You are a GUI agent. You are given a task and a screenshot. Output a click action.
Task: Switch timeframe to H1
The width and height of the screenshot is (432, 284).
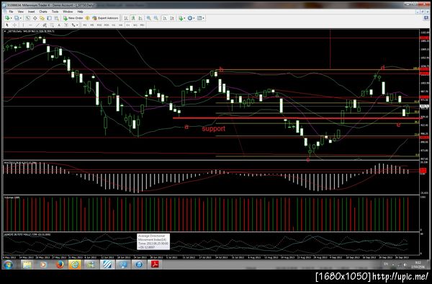[114, 25]
